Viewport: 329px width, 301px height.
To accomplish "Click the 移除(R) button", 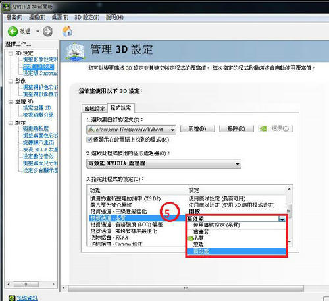I will click(x=236, y=128).
